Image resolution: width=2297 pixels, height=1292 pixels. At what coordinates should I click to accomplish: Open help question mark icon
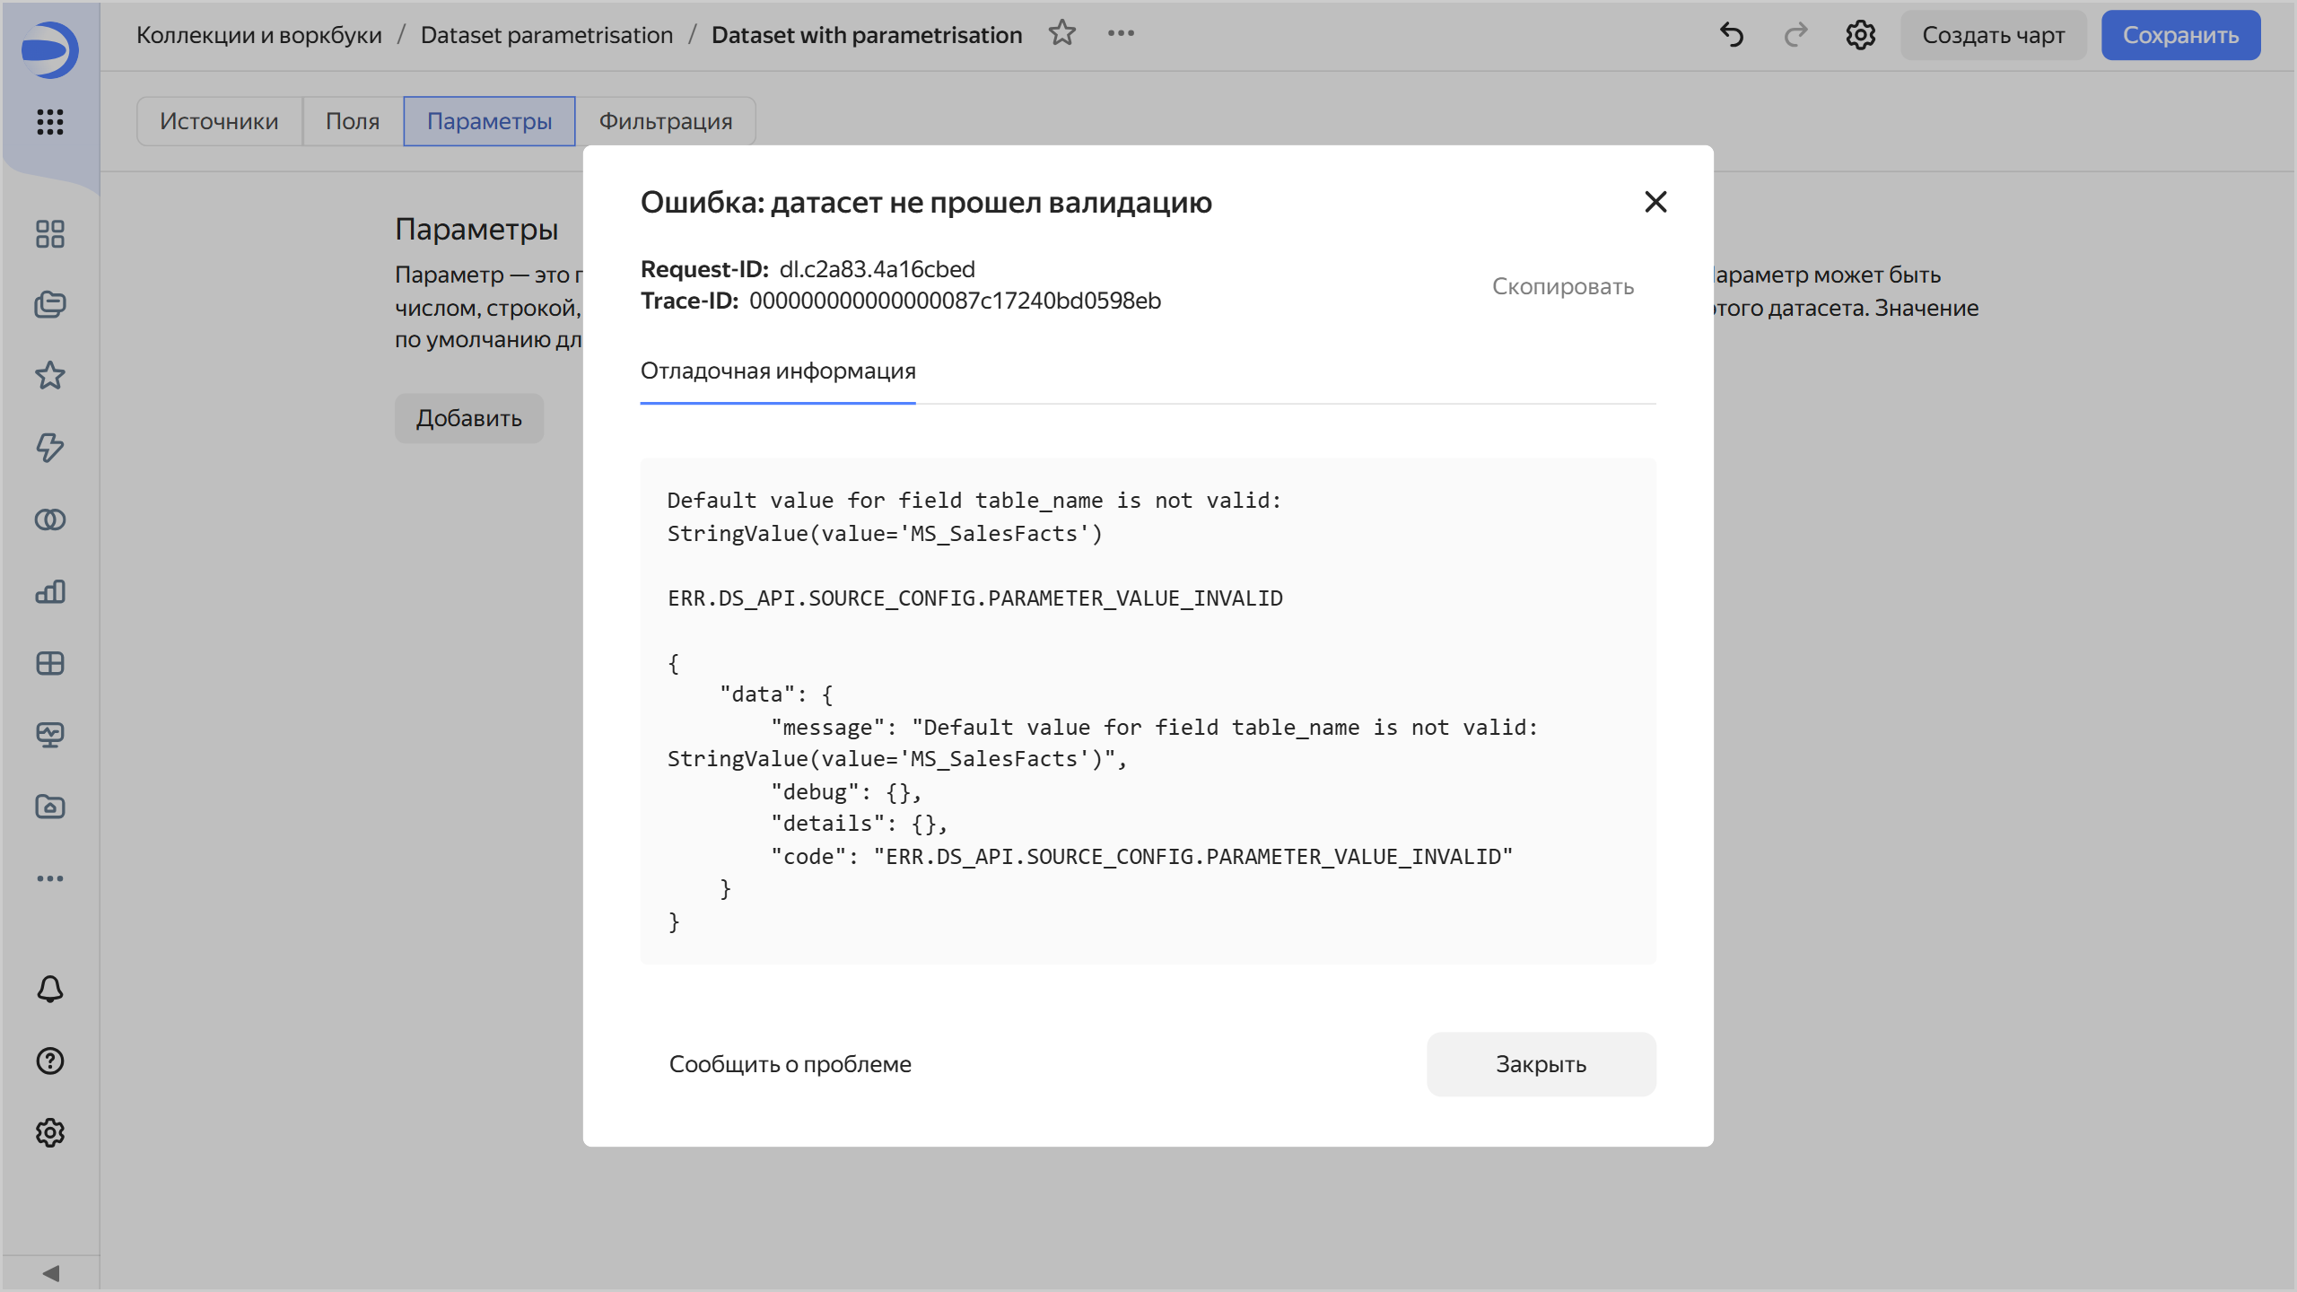50,1061
